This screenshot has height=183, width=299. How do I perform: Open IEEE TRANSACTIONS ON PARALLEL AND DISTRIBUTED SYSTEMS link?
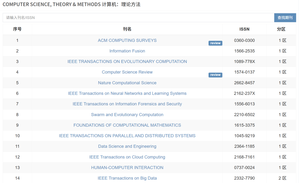127,136
